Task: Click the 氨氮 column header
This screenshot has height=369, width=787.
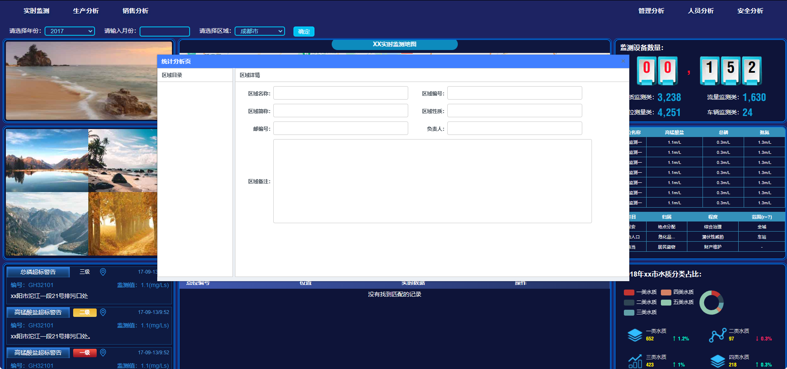Action: (x=764, y=132)
